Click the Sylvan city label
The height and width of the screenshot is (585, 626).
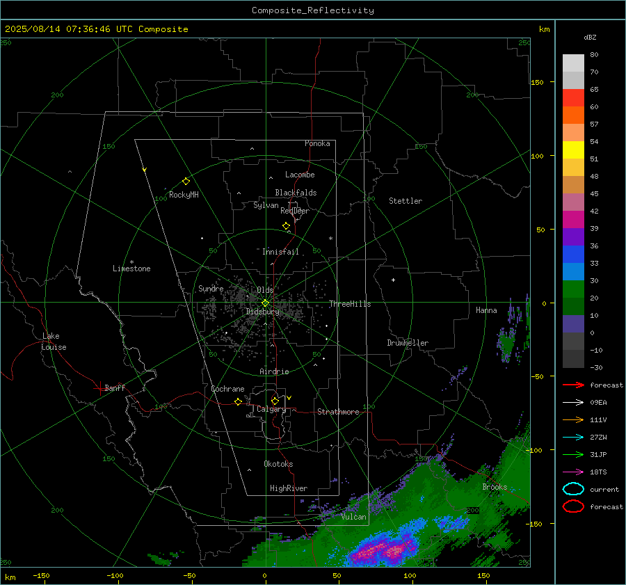click(266, 205)
